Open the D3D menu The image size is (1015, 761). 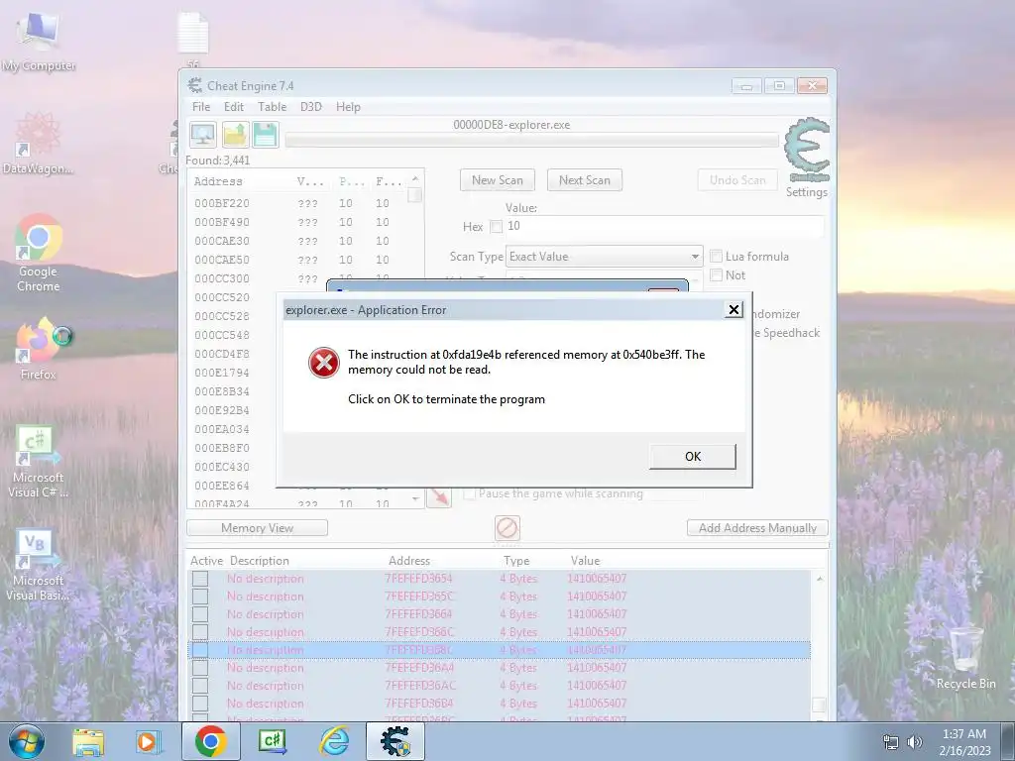click(310, 107)
